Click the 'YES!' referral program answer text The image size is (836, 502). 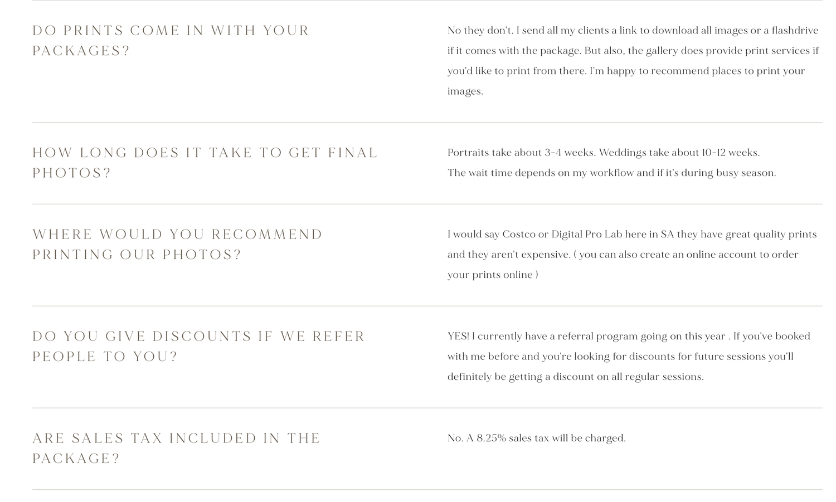(x=629, y=357)
